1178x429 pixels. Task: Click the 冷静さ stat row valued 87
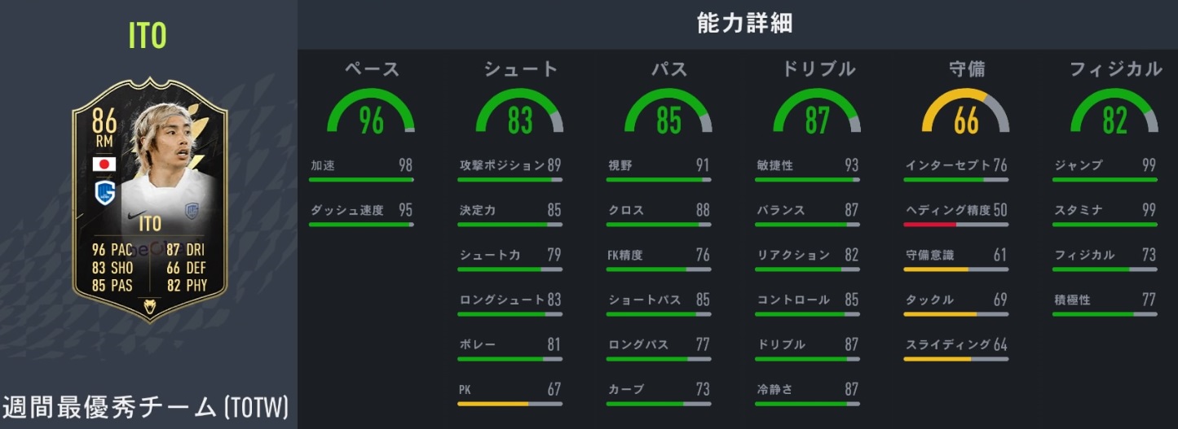click(807, 390)
